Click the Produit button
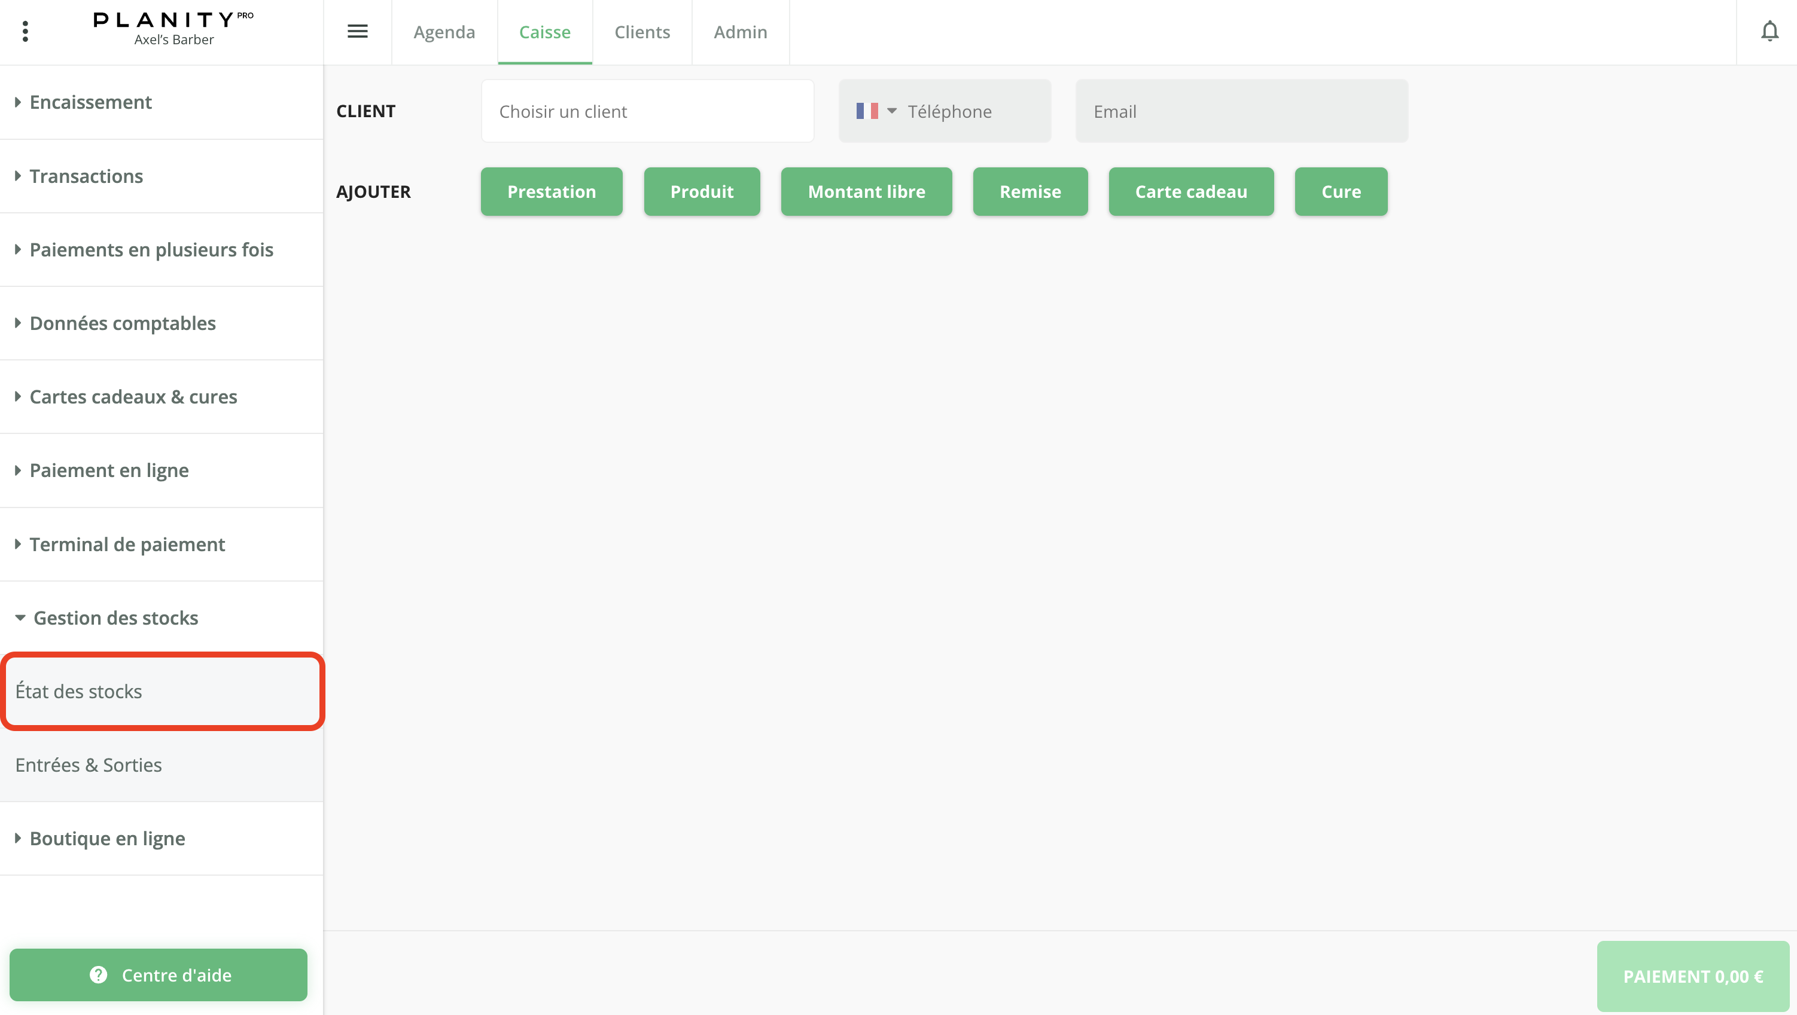 (701, 192)
